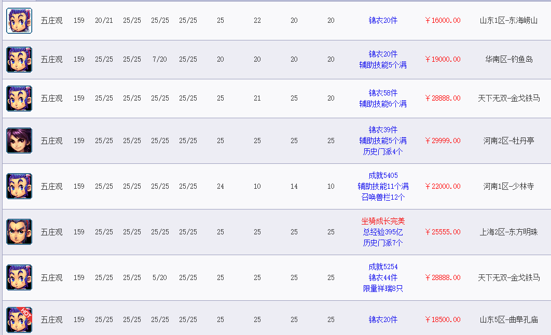The width and height of the screenshot is (551, 335).
Task: Select the 总经验395亿 link
Action: click(383, 232)
